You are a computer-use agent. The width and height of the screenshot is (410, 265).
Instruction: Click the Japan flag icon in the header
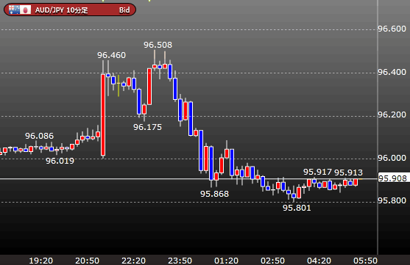point(25,10)
